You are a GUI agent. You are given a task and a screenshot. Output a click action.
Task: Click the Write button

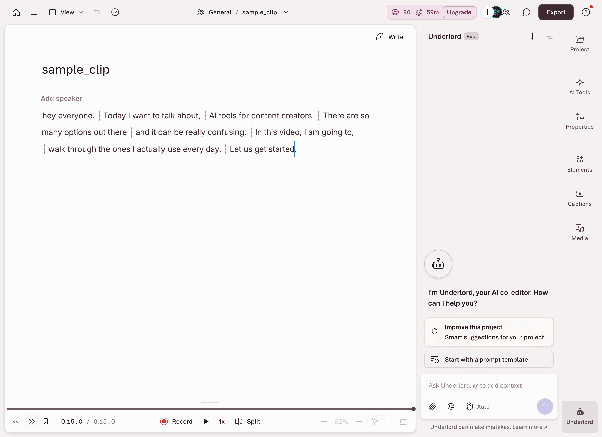pos(389,37)
